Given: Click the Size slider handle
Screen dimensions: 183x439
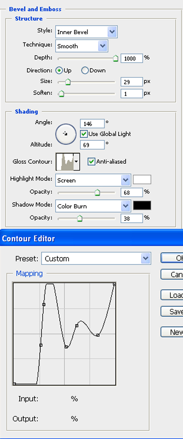Looking at the screenshot, I should [x=68, y=82].
